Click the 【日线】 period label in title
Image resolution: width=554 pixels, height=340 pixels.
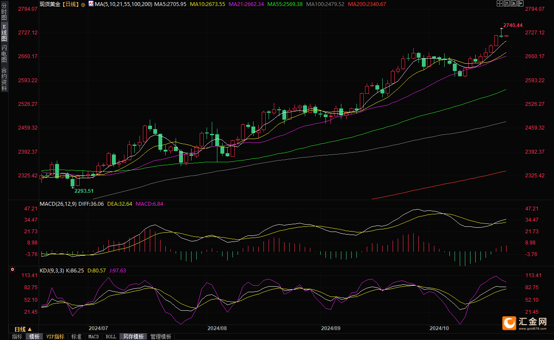(x=70, y=4)
